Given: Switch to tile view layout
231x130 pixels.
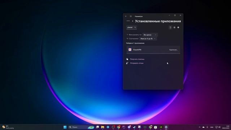Looking at the screenshot, I should click(178, 27).
